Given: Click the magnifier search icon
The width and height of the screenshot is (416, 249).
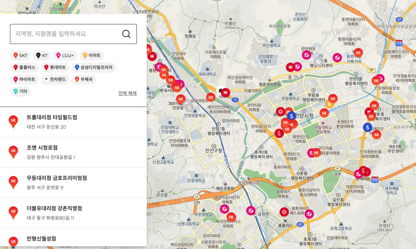Looking at the screenshot, I should [x=126, y=34].
